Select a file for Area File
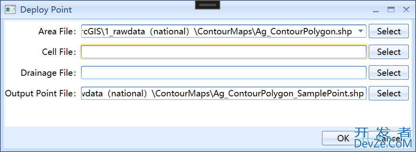416x152 pixels. [389, 31]
